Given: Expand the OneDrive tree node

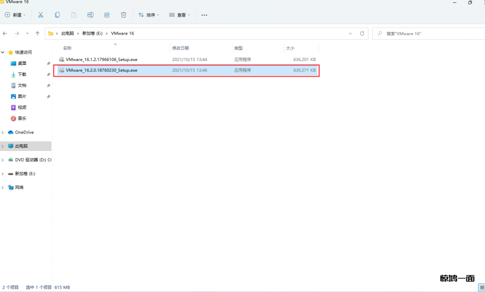Looking at the screenshot, I should click(x=3, y=133).
